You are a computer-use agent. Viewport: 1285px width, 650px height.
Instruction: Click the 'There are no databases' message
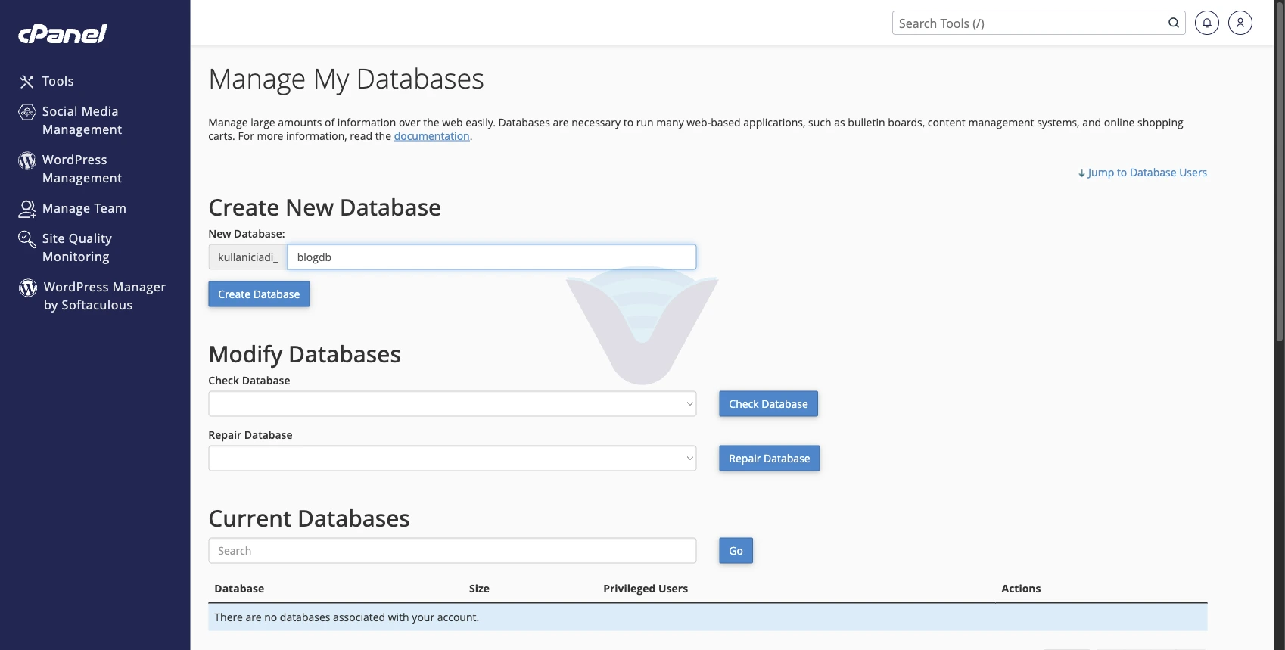pos(347,617)
